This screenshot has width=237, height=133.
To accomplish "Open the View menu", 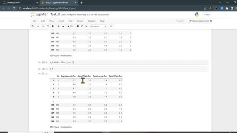I will click(x=51, y=21).
